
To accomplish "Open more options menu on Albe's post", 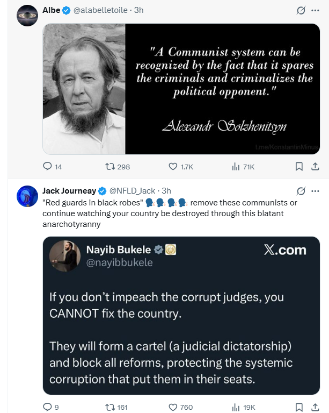I will pyautogui.click(x=315, y=10).
